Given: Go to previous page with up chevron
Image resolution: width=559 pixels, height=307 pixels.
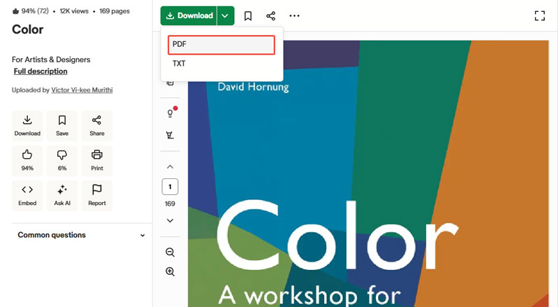Looking at the screenshot, I should tap(170, 166).
